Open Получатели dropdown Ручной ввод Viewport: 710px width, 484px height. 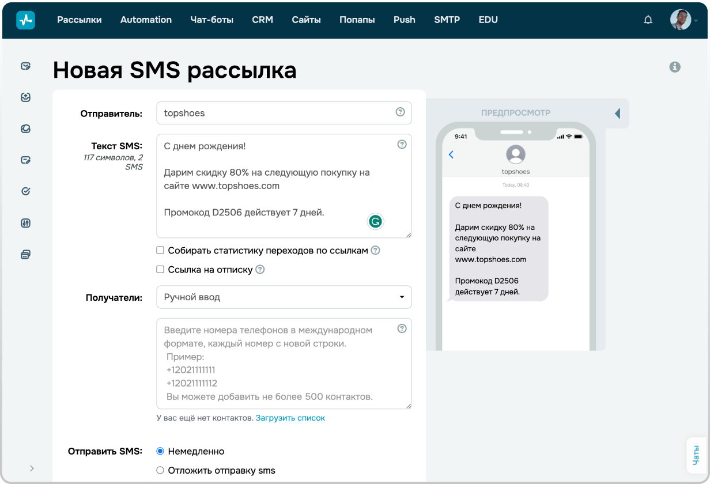[284, 297]
